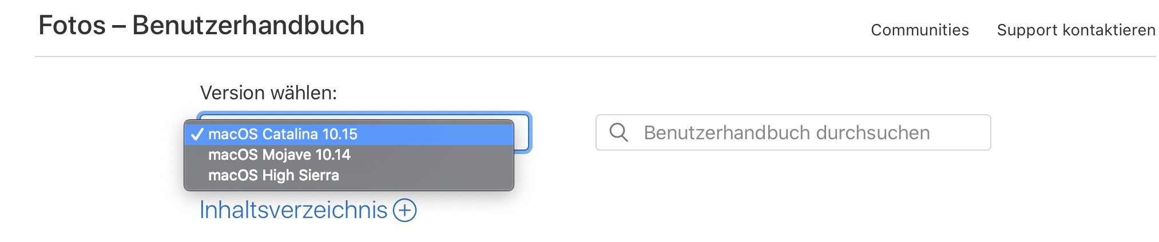Viewport: 1159px width, 242px height.
Task: Pick macOS Catalina 10.15 in version list
Action: pos(283,134)
